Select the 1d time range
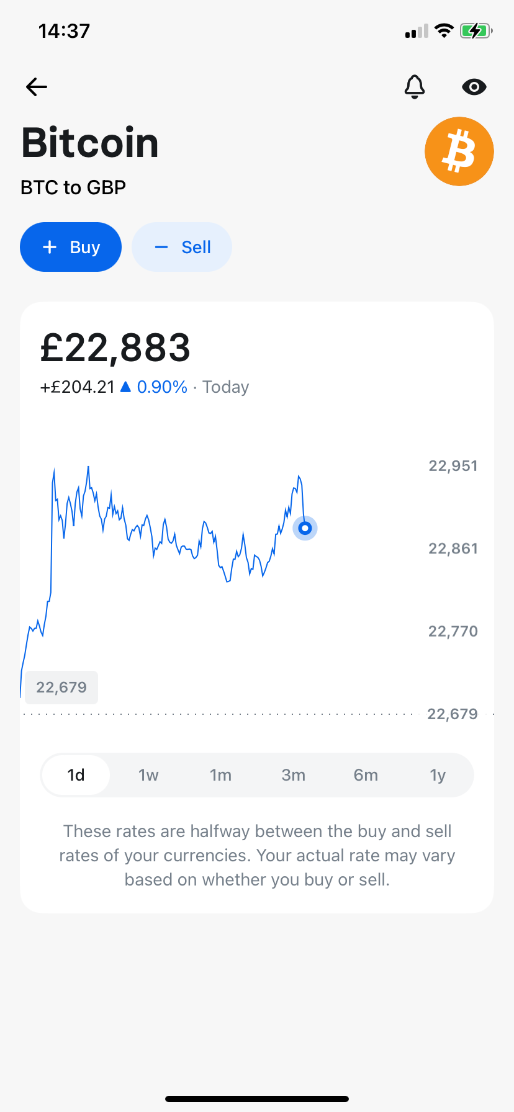 (76, 775)
